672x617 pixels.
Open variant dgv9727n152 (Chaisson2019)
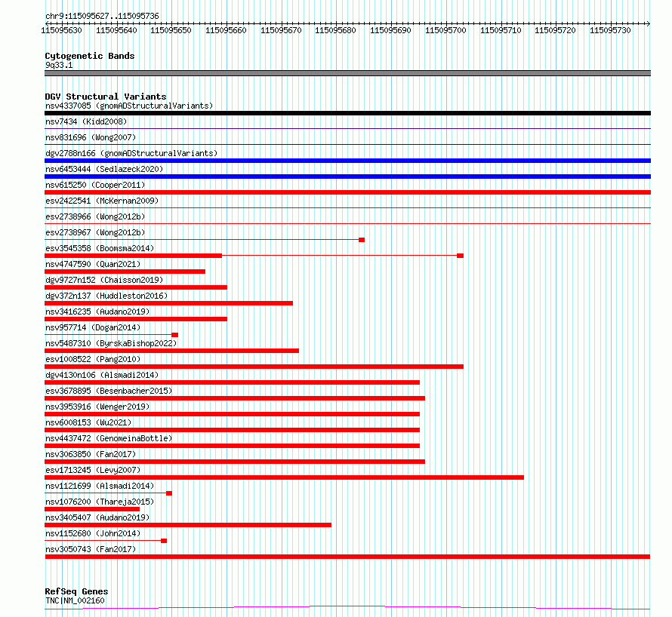(104, 280)
